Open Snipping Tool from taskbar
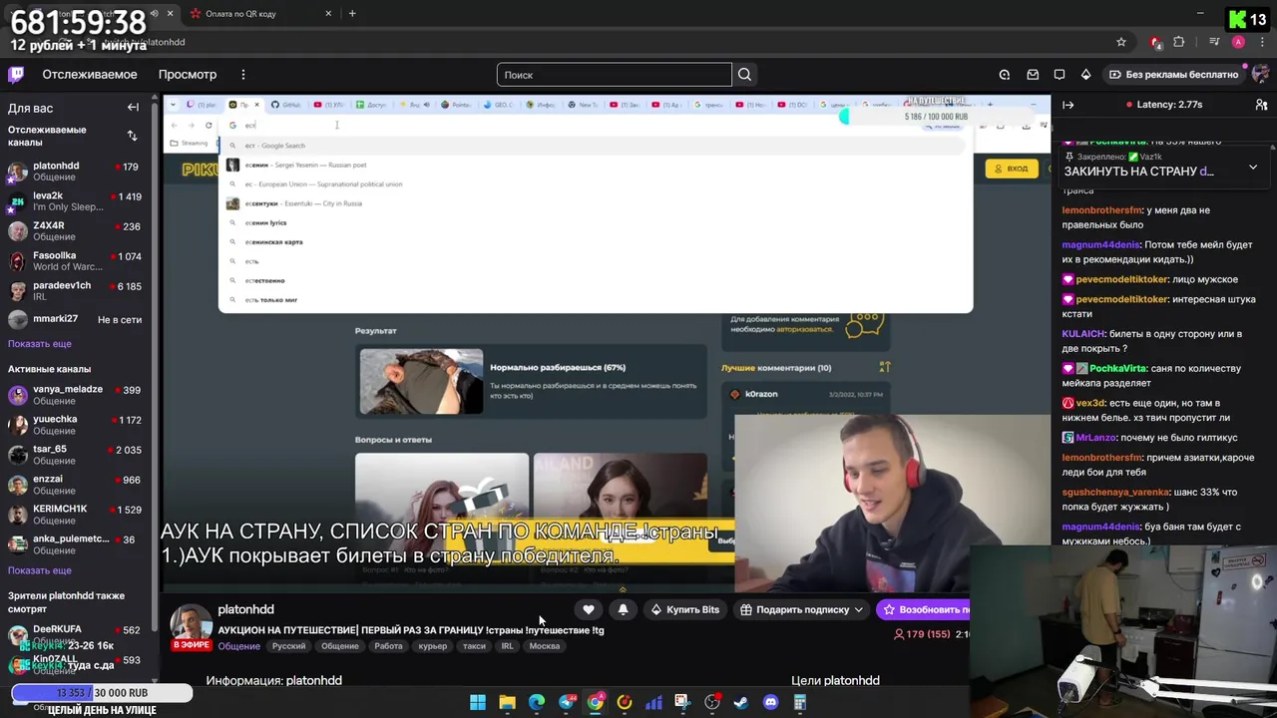Screen dimensions: 1277x718 [682, 702]
